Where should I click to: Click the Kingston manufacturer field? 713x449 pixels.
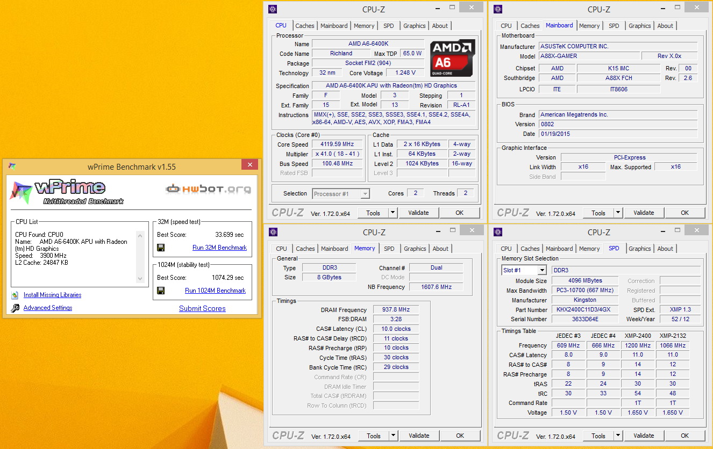585,300
